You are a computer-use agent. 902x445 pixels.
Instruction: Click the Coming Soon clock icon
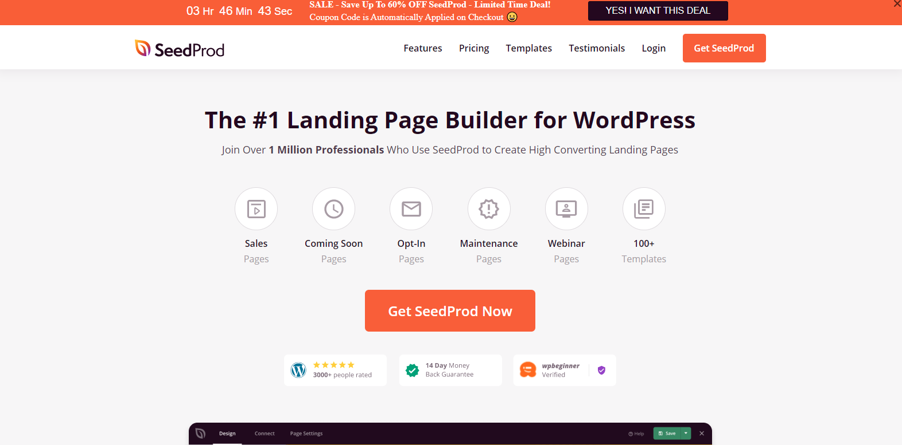333,209
